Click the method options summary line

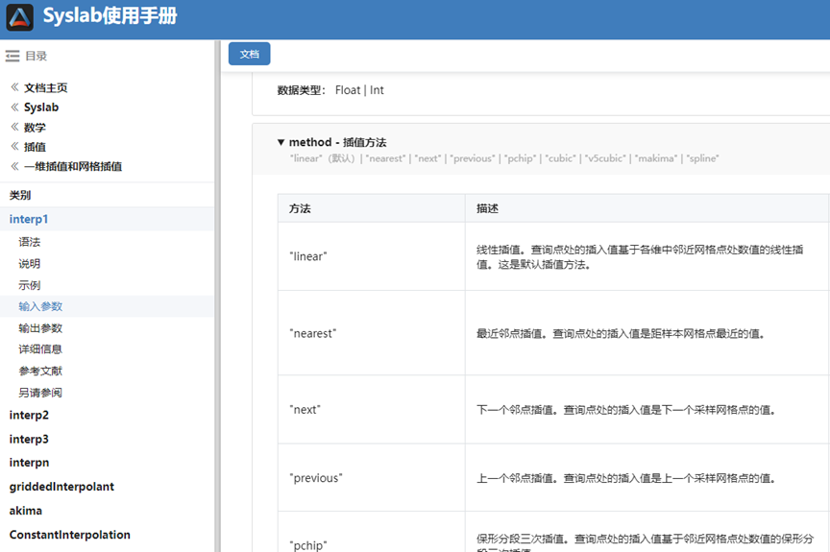(x=504, y=158)
